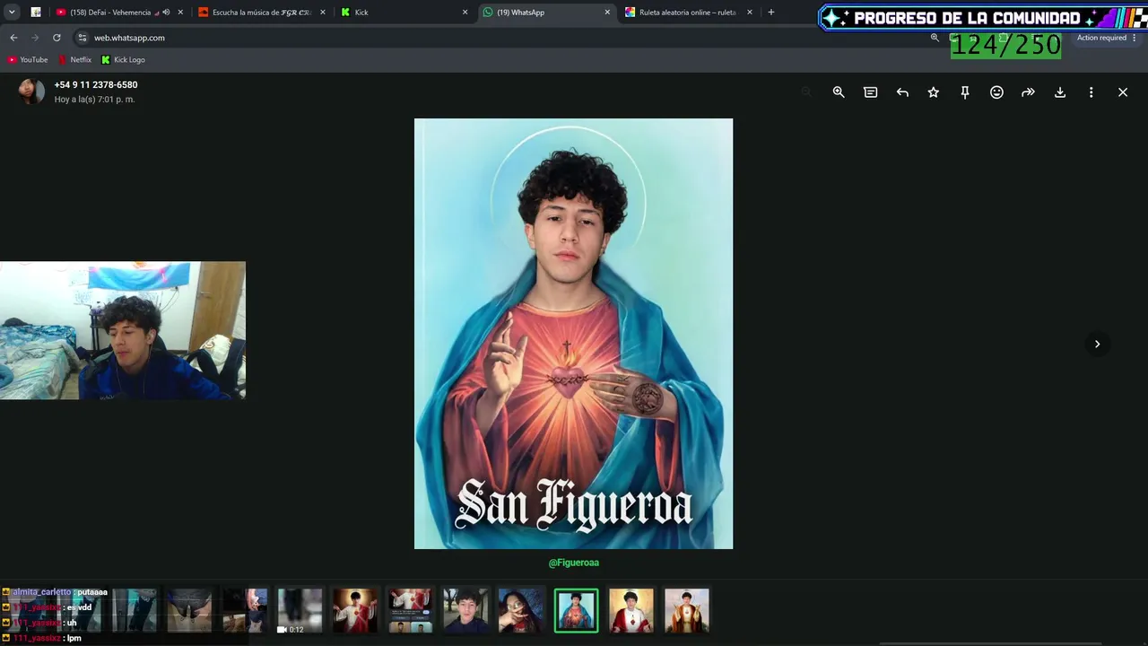The width and height of the screenshot is (1148, 646).
Task: Star this image message
Action: click(x=934, y=92)
